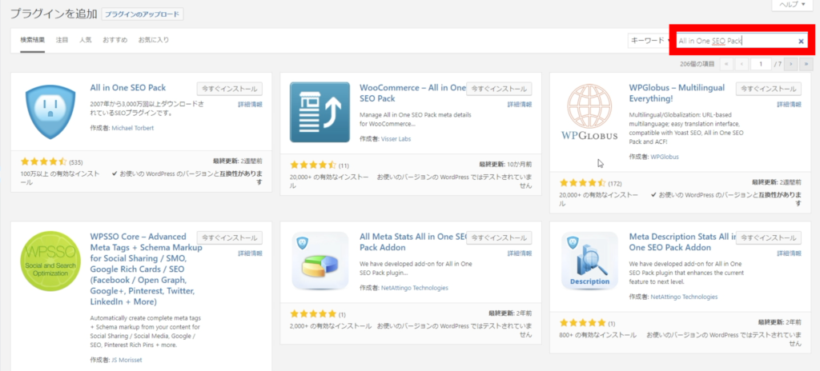820x371 pixels.
Task: Install All in One SEO Pack now
Action: pyautogui.click(x=230, y=89)
